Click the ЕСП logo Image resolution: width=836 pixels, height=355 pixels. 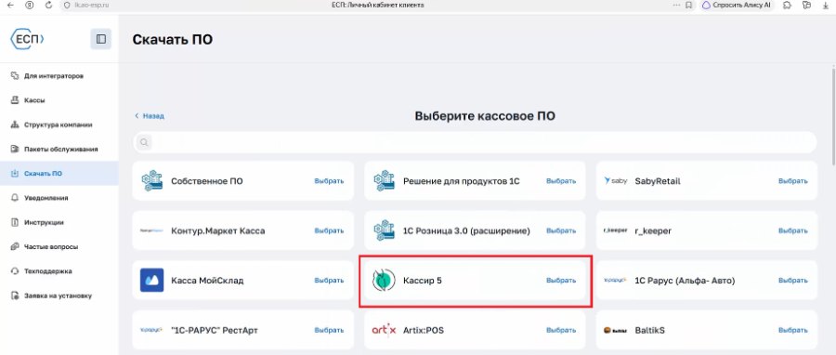[27, 39]
